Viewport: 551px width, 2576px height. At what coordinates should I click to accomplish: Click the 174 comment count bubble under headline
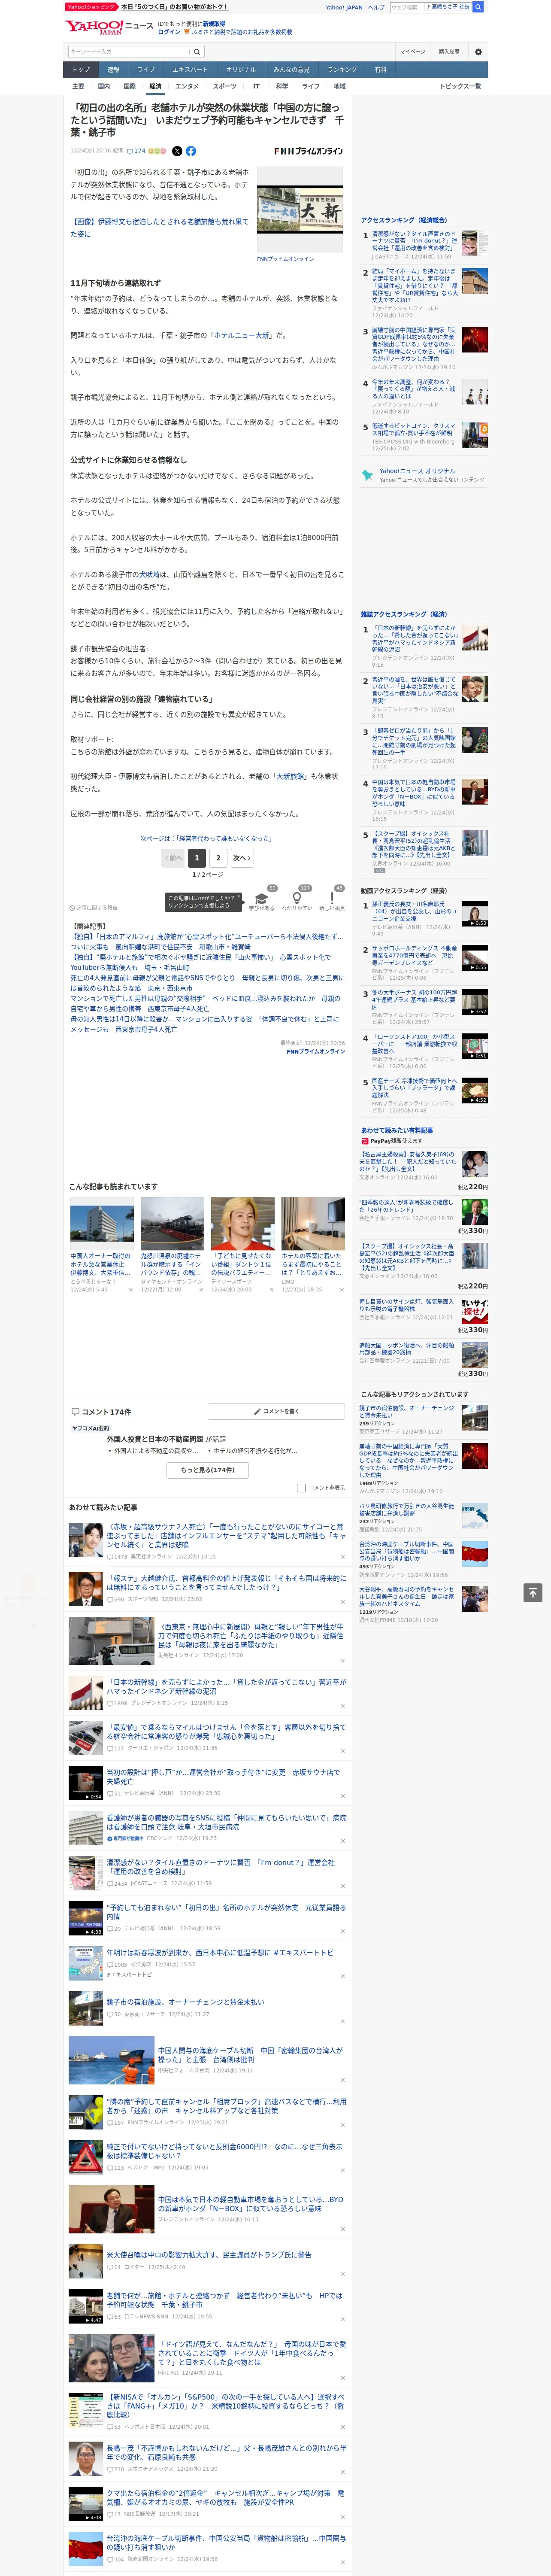point(137,151)
